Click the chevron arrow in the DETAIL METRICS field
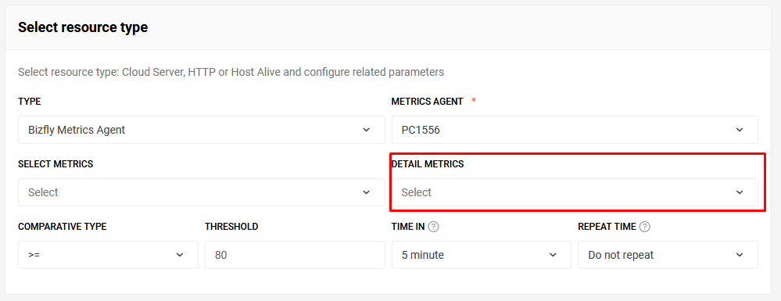 (739, 192)
